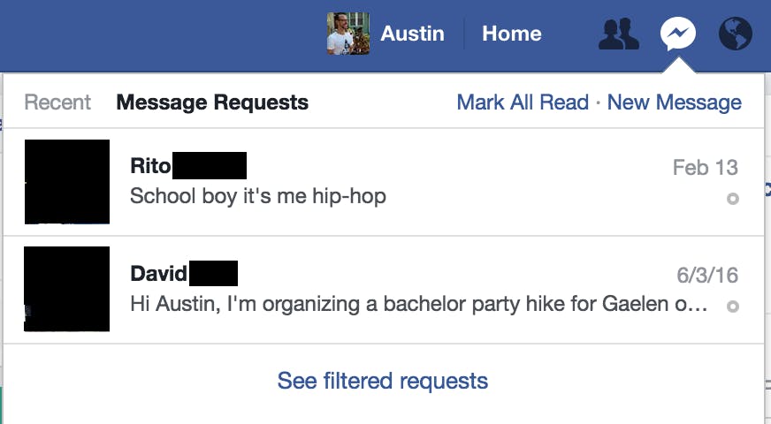Image resolution: width=771 pixels, height=424 pixels.
Task: Toggle read status on Rito's message
Action: 732,199
